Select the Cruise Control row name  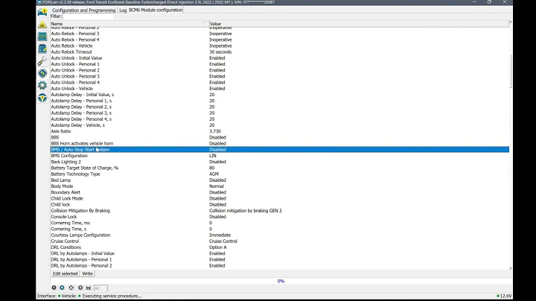(65, 241)
